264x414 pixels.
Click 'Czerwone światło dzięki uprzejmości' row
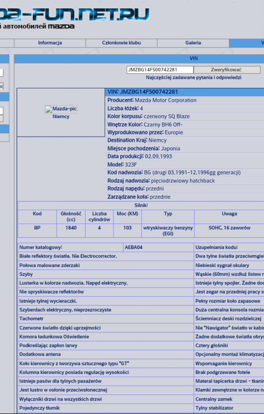(x=106, y=328)
